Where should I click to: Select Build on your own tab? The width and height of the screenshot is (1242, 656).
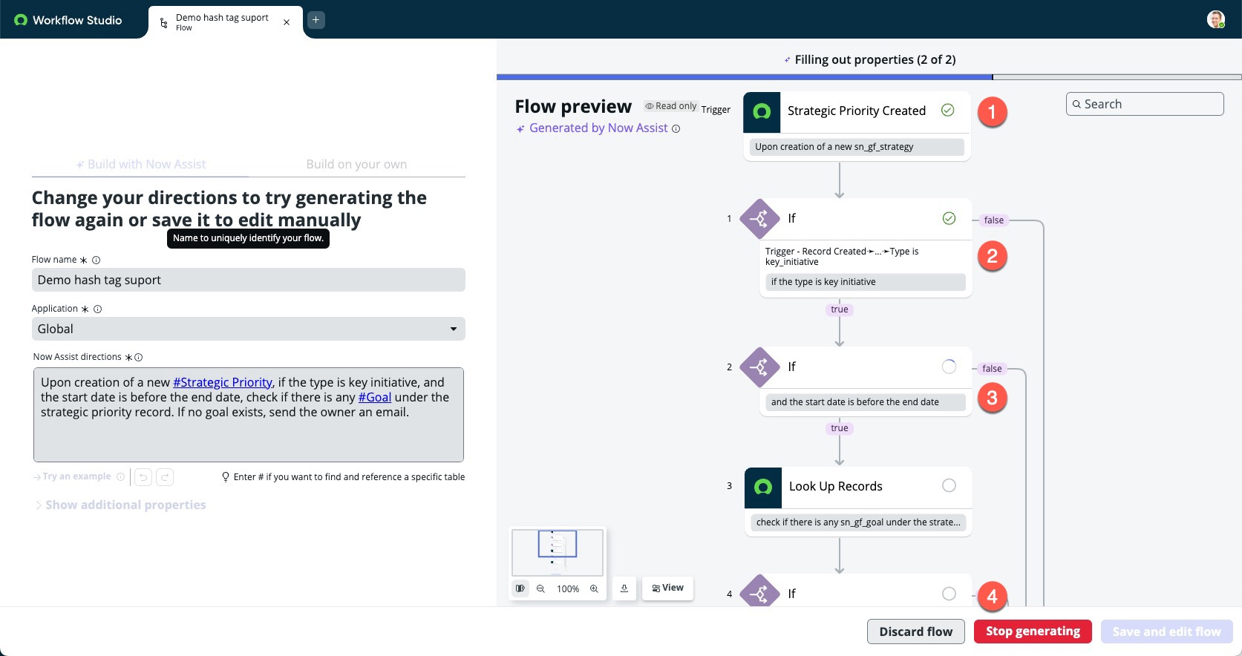[x=356, y=164]
